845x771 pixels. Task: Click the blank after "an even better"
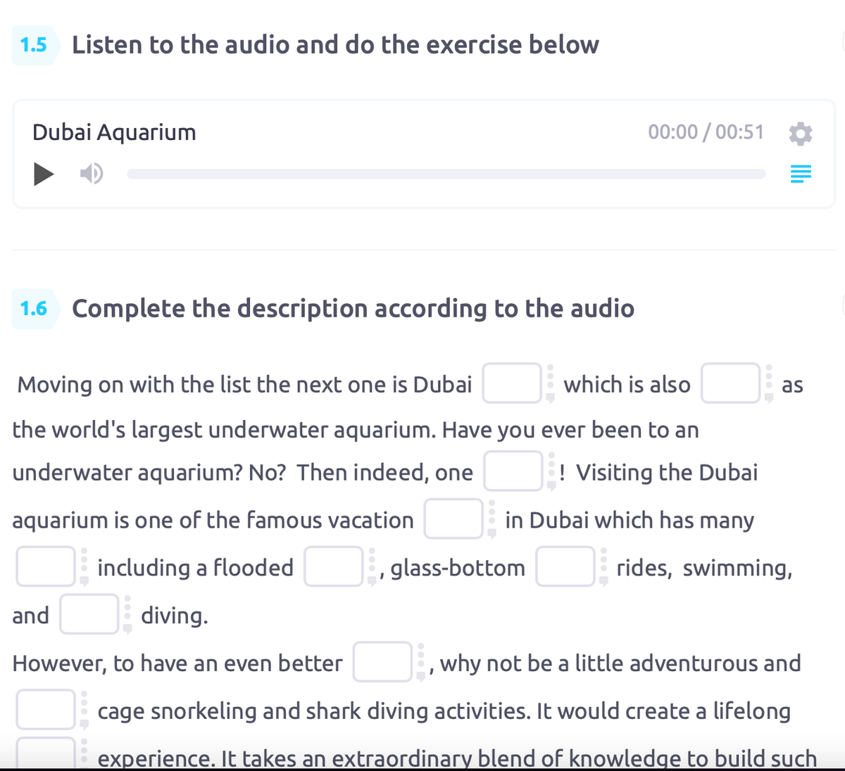point(382,662)
